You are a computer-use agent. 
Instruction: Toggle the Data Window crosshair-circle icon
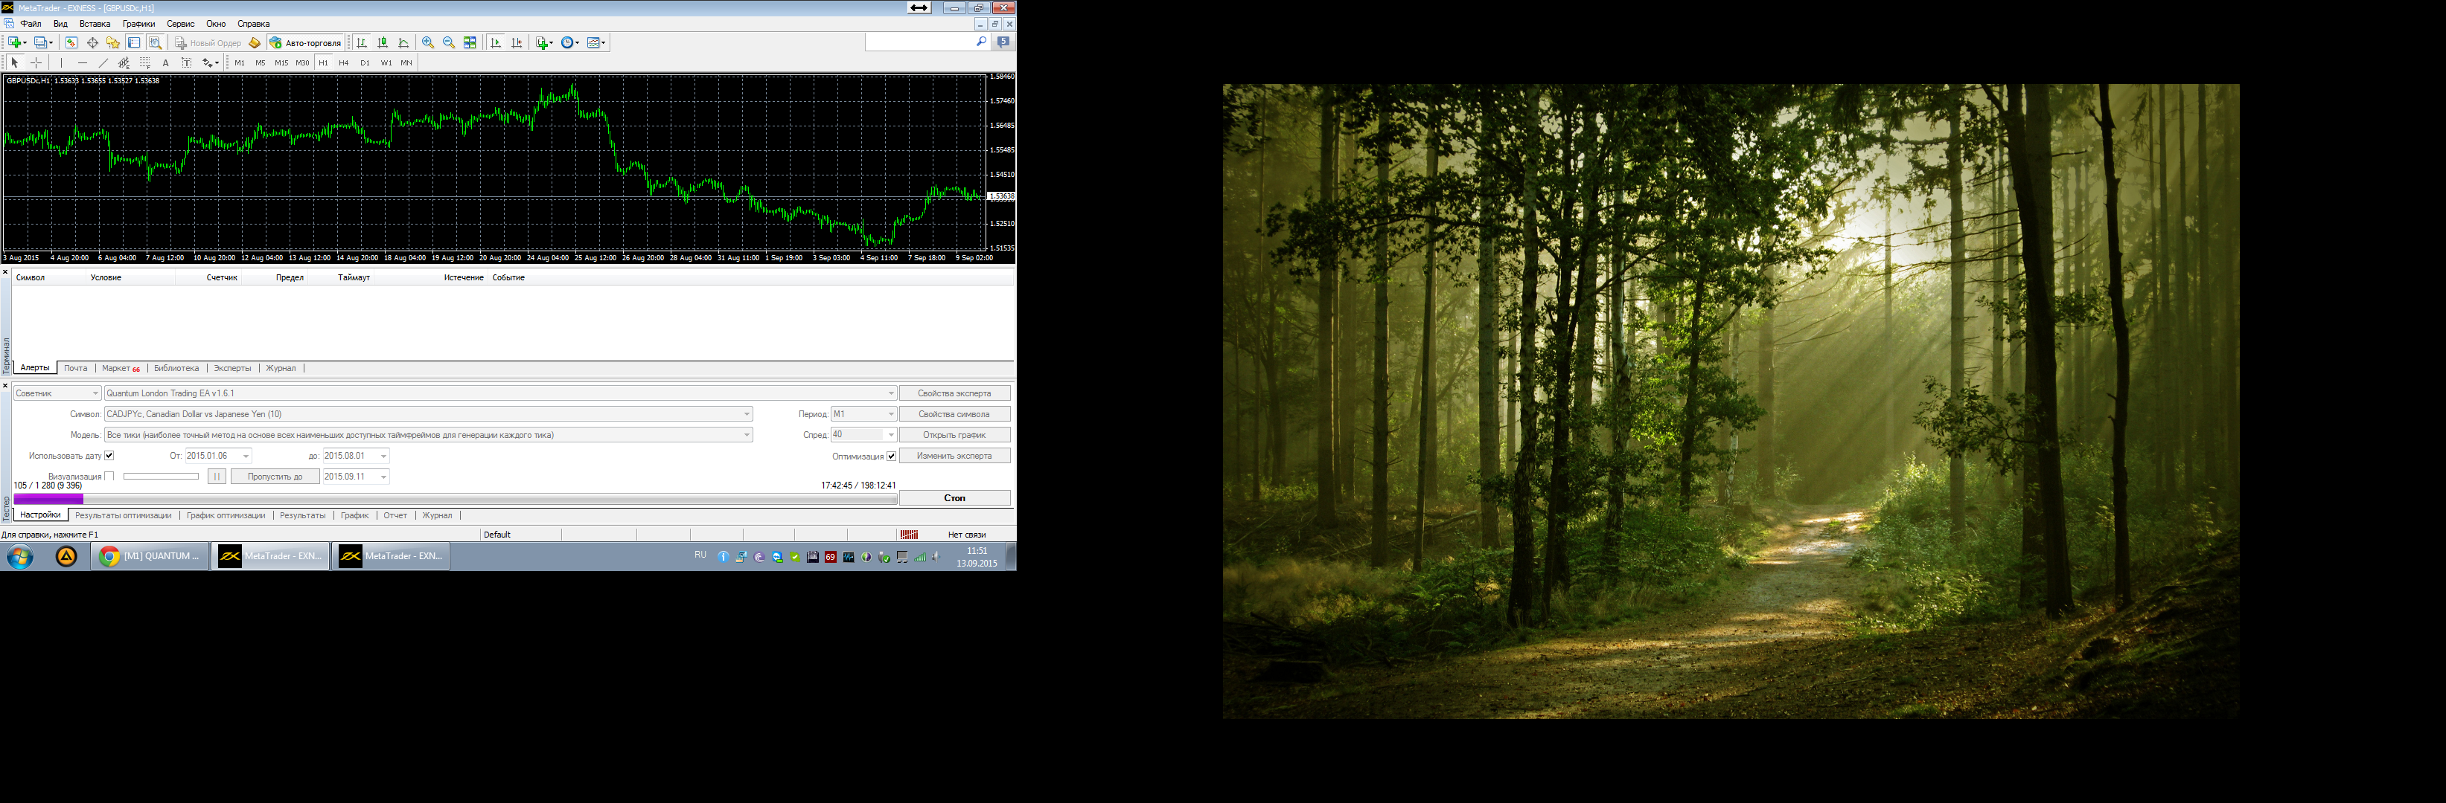92,42
